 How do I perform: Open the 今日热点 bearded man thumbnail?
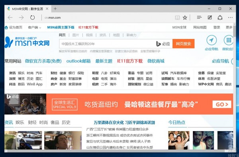click(x=203, y=140)
